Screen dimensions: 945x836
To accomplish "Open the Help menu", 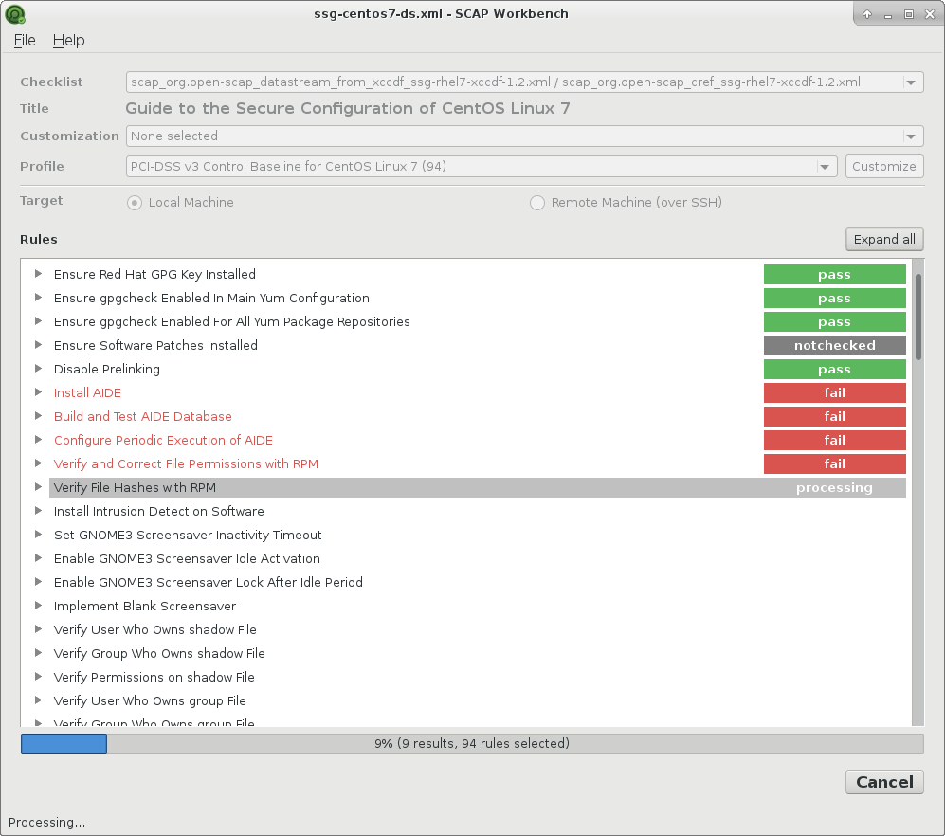I will tap(68, 41).
